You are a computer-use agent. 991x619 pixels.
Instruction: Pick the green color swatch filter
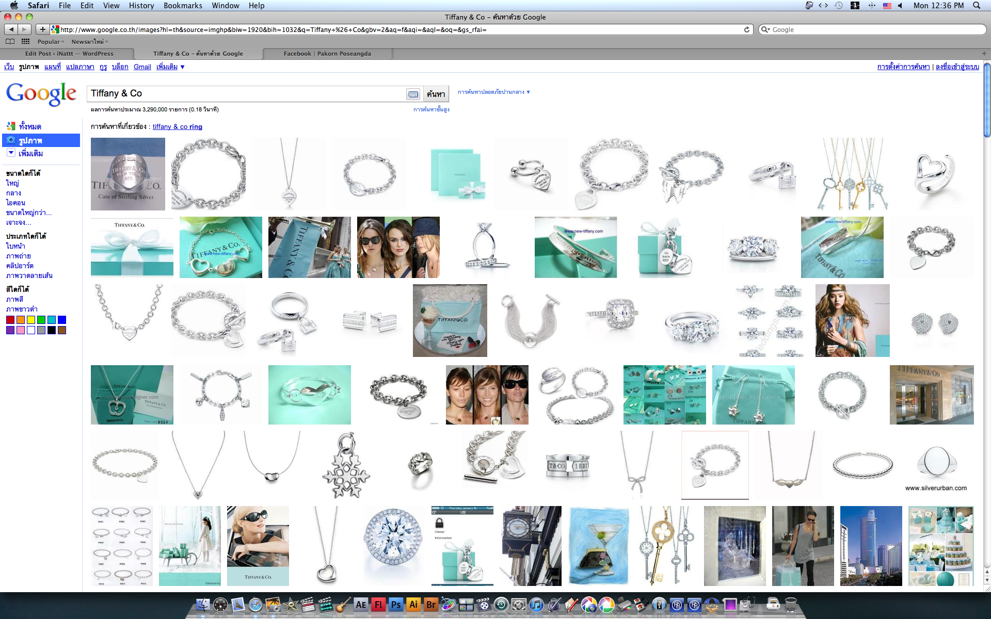tap(41, 320)
